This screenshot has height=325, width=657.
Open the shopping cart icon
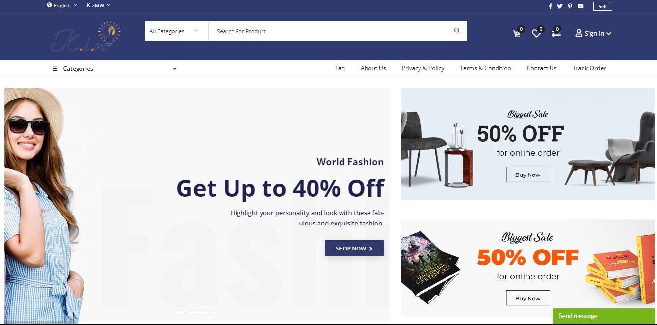[518, 33]
